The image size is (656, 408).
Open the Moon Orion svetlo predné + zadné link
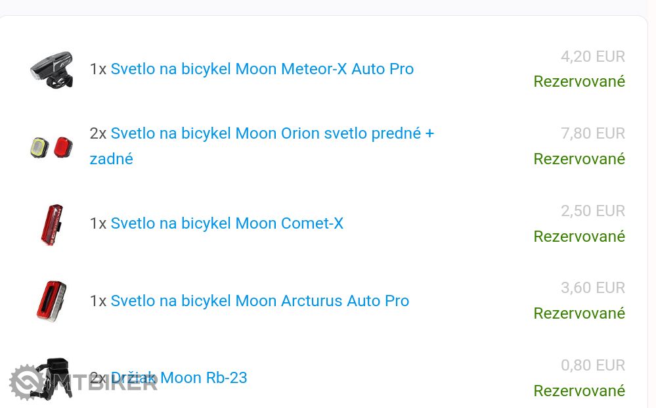pos(272,133)
